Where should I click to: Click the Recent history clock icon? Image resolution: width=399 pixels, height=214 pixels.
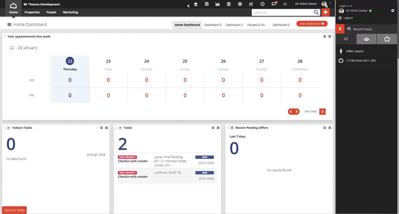click(x=348, y=29)
